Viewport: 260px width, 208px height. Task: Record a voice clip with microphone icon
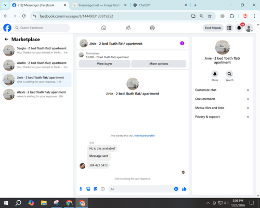tap(81, 189)
